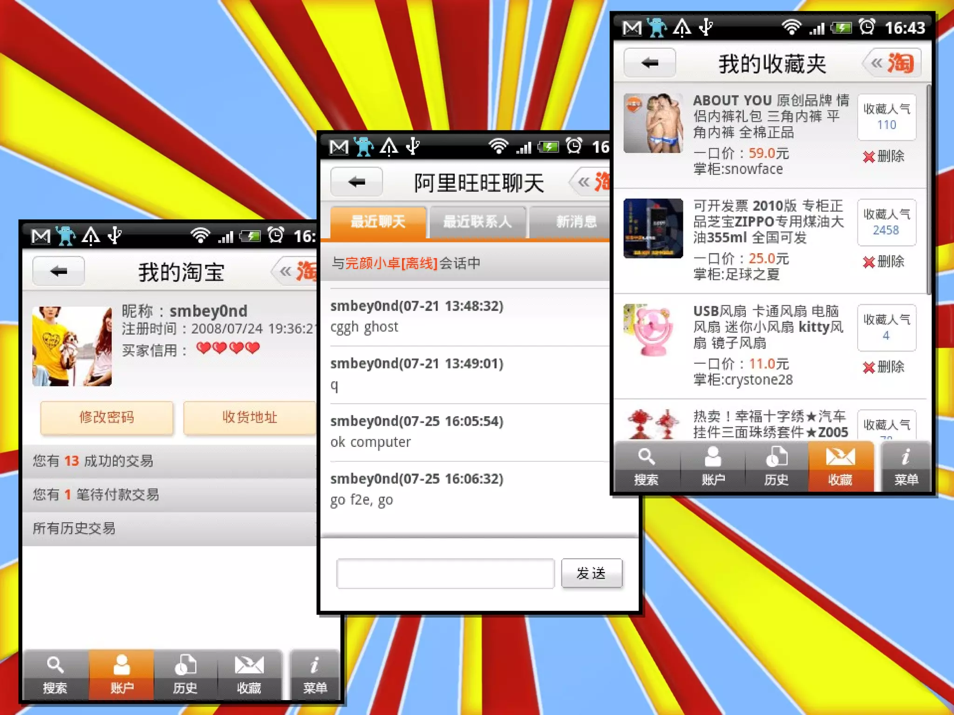Tap the 买家信用 hearts rating
This screenshot has height=715, width=954.
[228, 348]
